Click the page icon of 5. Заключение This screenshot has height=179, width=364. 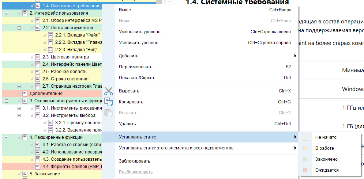(x=25, y=174)
